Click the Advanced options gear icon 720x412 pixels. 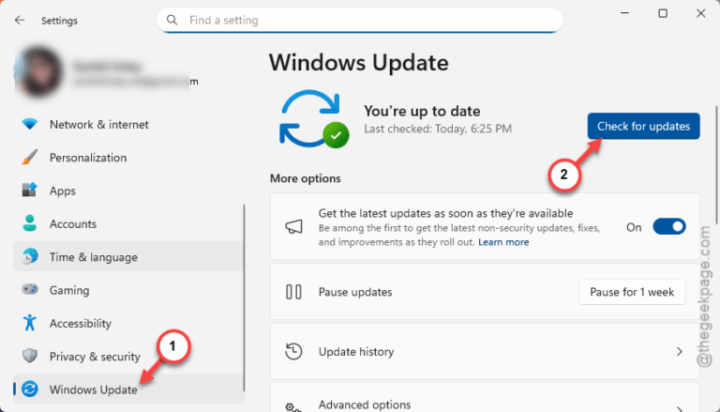pyautogui.click(x=293, y=407)
